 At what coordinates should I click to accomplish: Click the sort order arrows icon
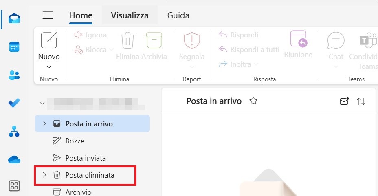[361, 101]
